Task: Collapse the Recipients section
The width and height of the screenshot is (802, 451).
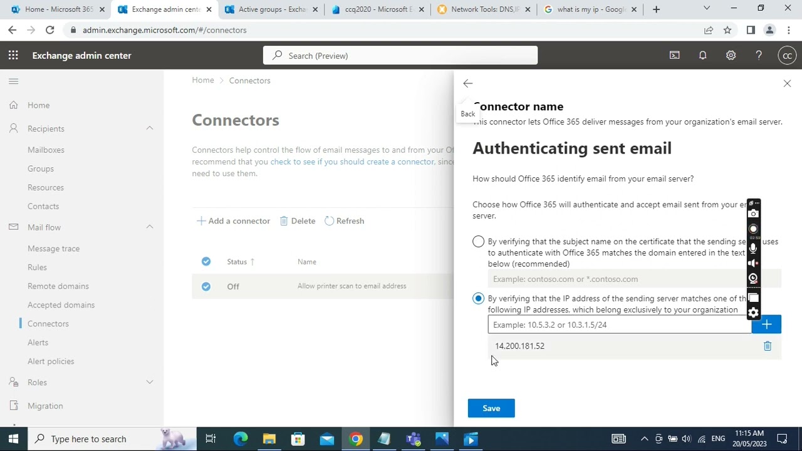Action: [150, 128]
